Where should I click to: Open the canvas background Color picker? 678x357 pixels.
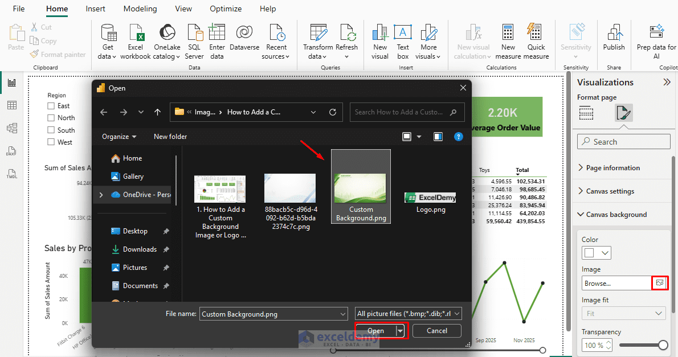(x=597, y=253)
